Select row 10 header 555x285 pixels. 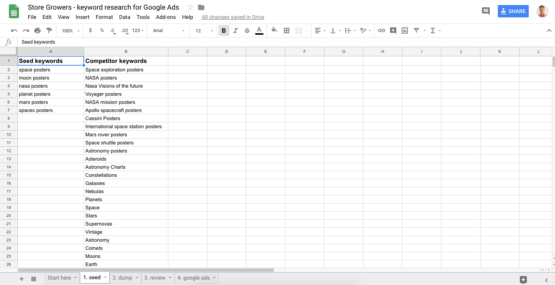click(8, 134)
